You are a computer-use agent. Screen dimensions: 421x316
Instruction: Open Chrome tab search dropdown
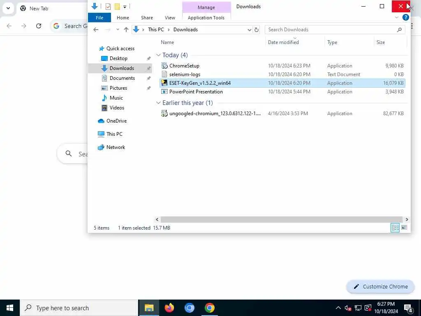8,8
